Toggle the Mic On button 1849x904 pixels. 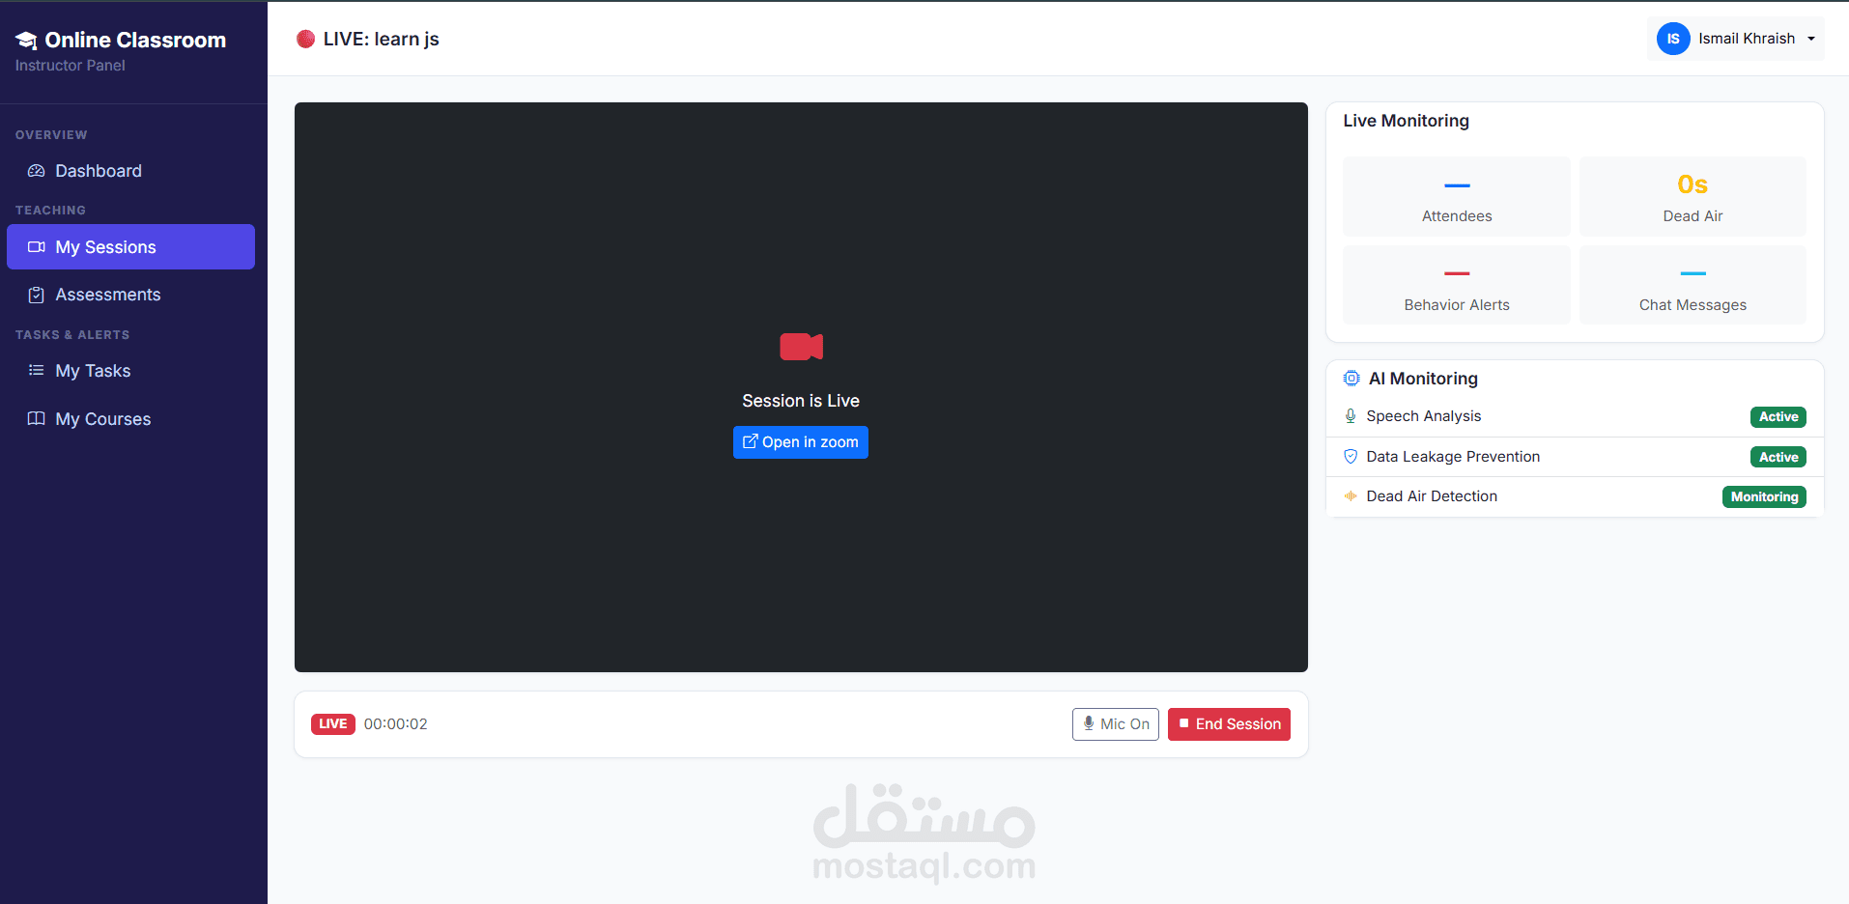1116,724
